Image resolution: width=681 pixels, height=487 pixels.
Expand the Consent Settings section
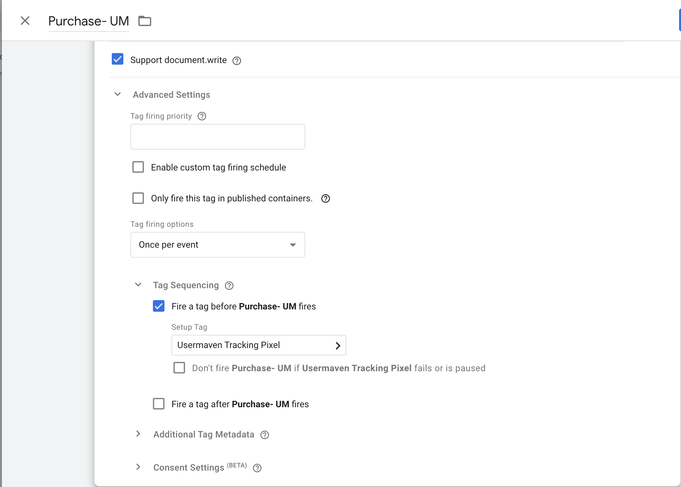[138, 467]
